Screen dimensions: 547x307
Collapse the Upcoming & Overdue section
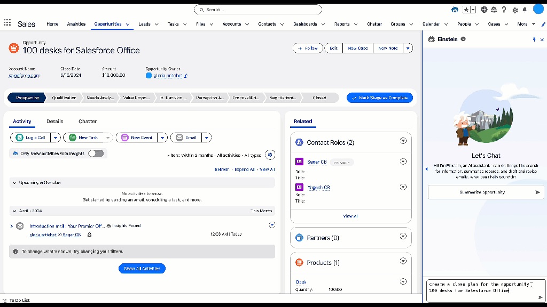14,183
